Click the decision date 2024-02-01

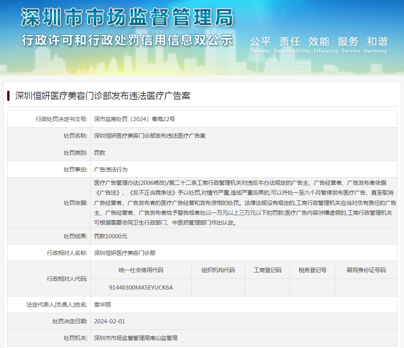coord(110,321)
